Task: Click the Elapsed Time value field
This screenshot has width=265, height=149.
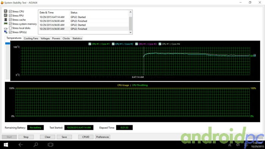Action: (125, 127)
